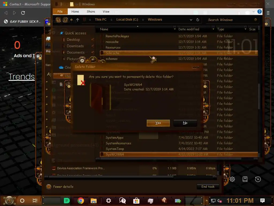
Task: Open the Date modified filter dropdown
Action: 213,29
